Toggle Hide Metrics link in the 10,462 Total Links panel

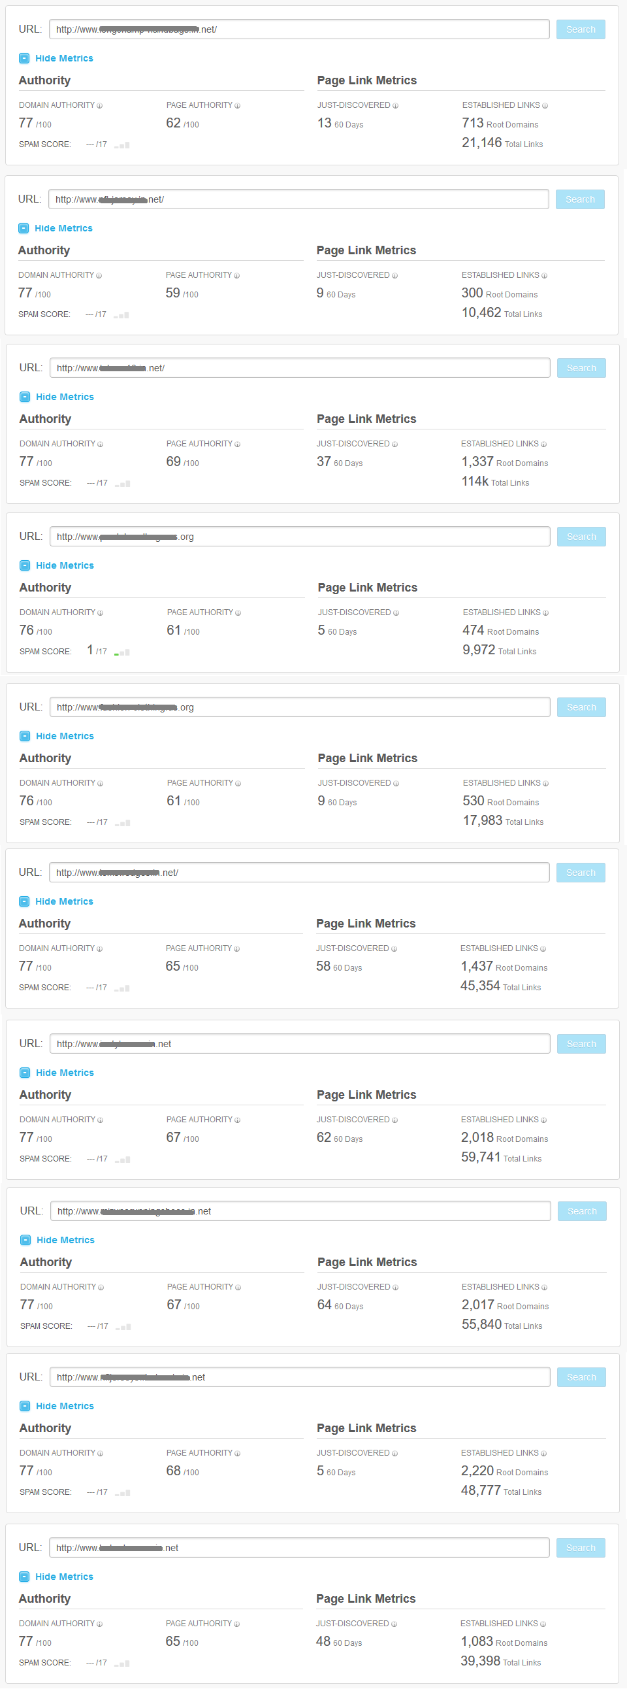[x=63, y=228]
